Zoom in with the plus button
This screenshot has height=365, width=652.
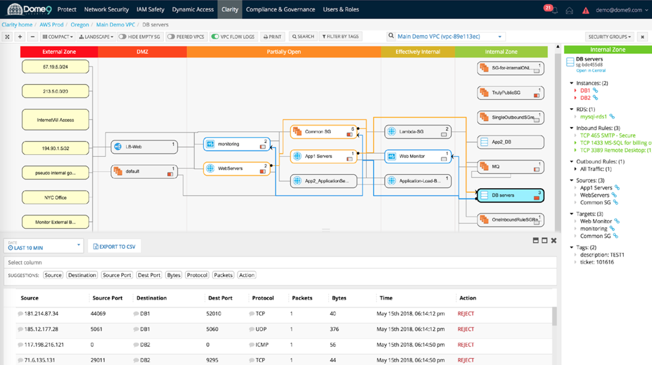coord(20,37)
